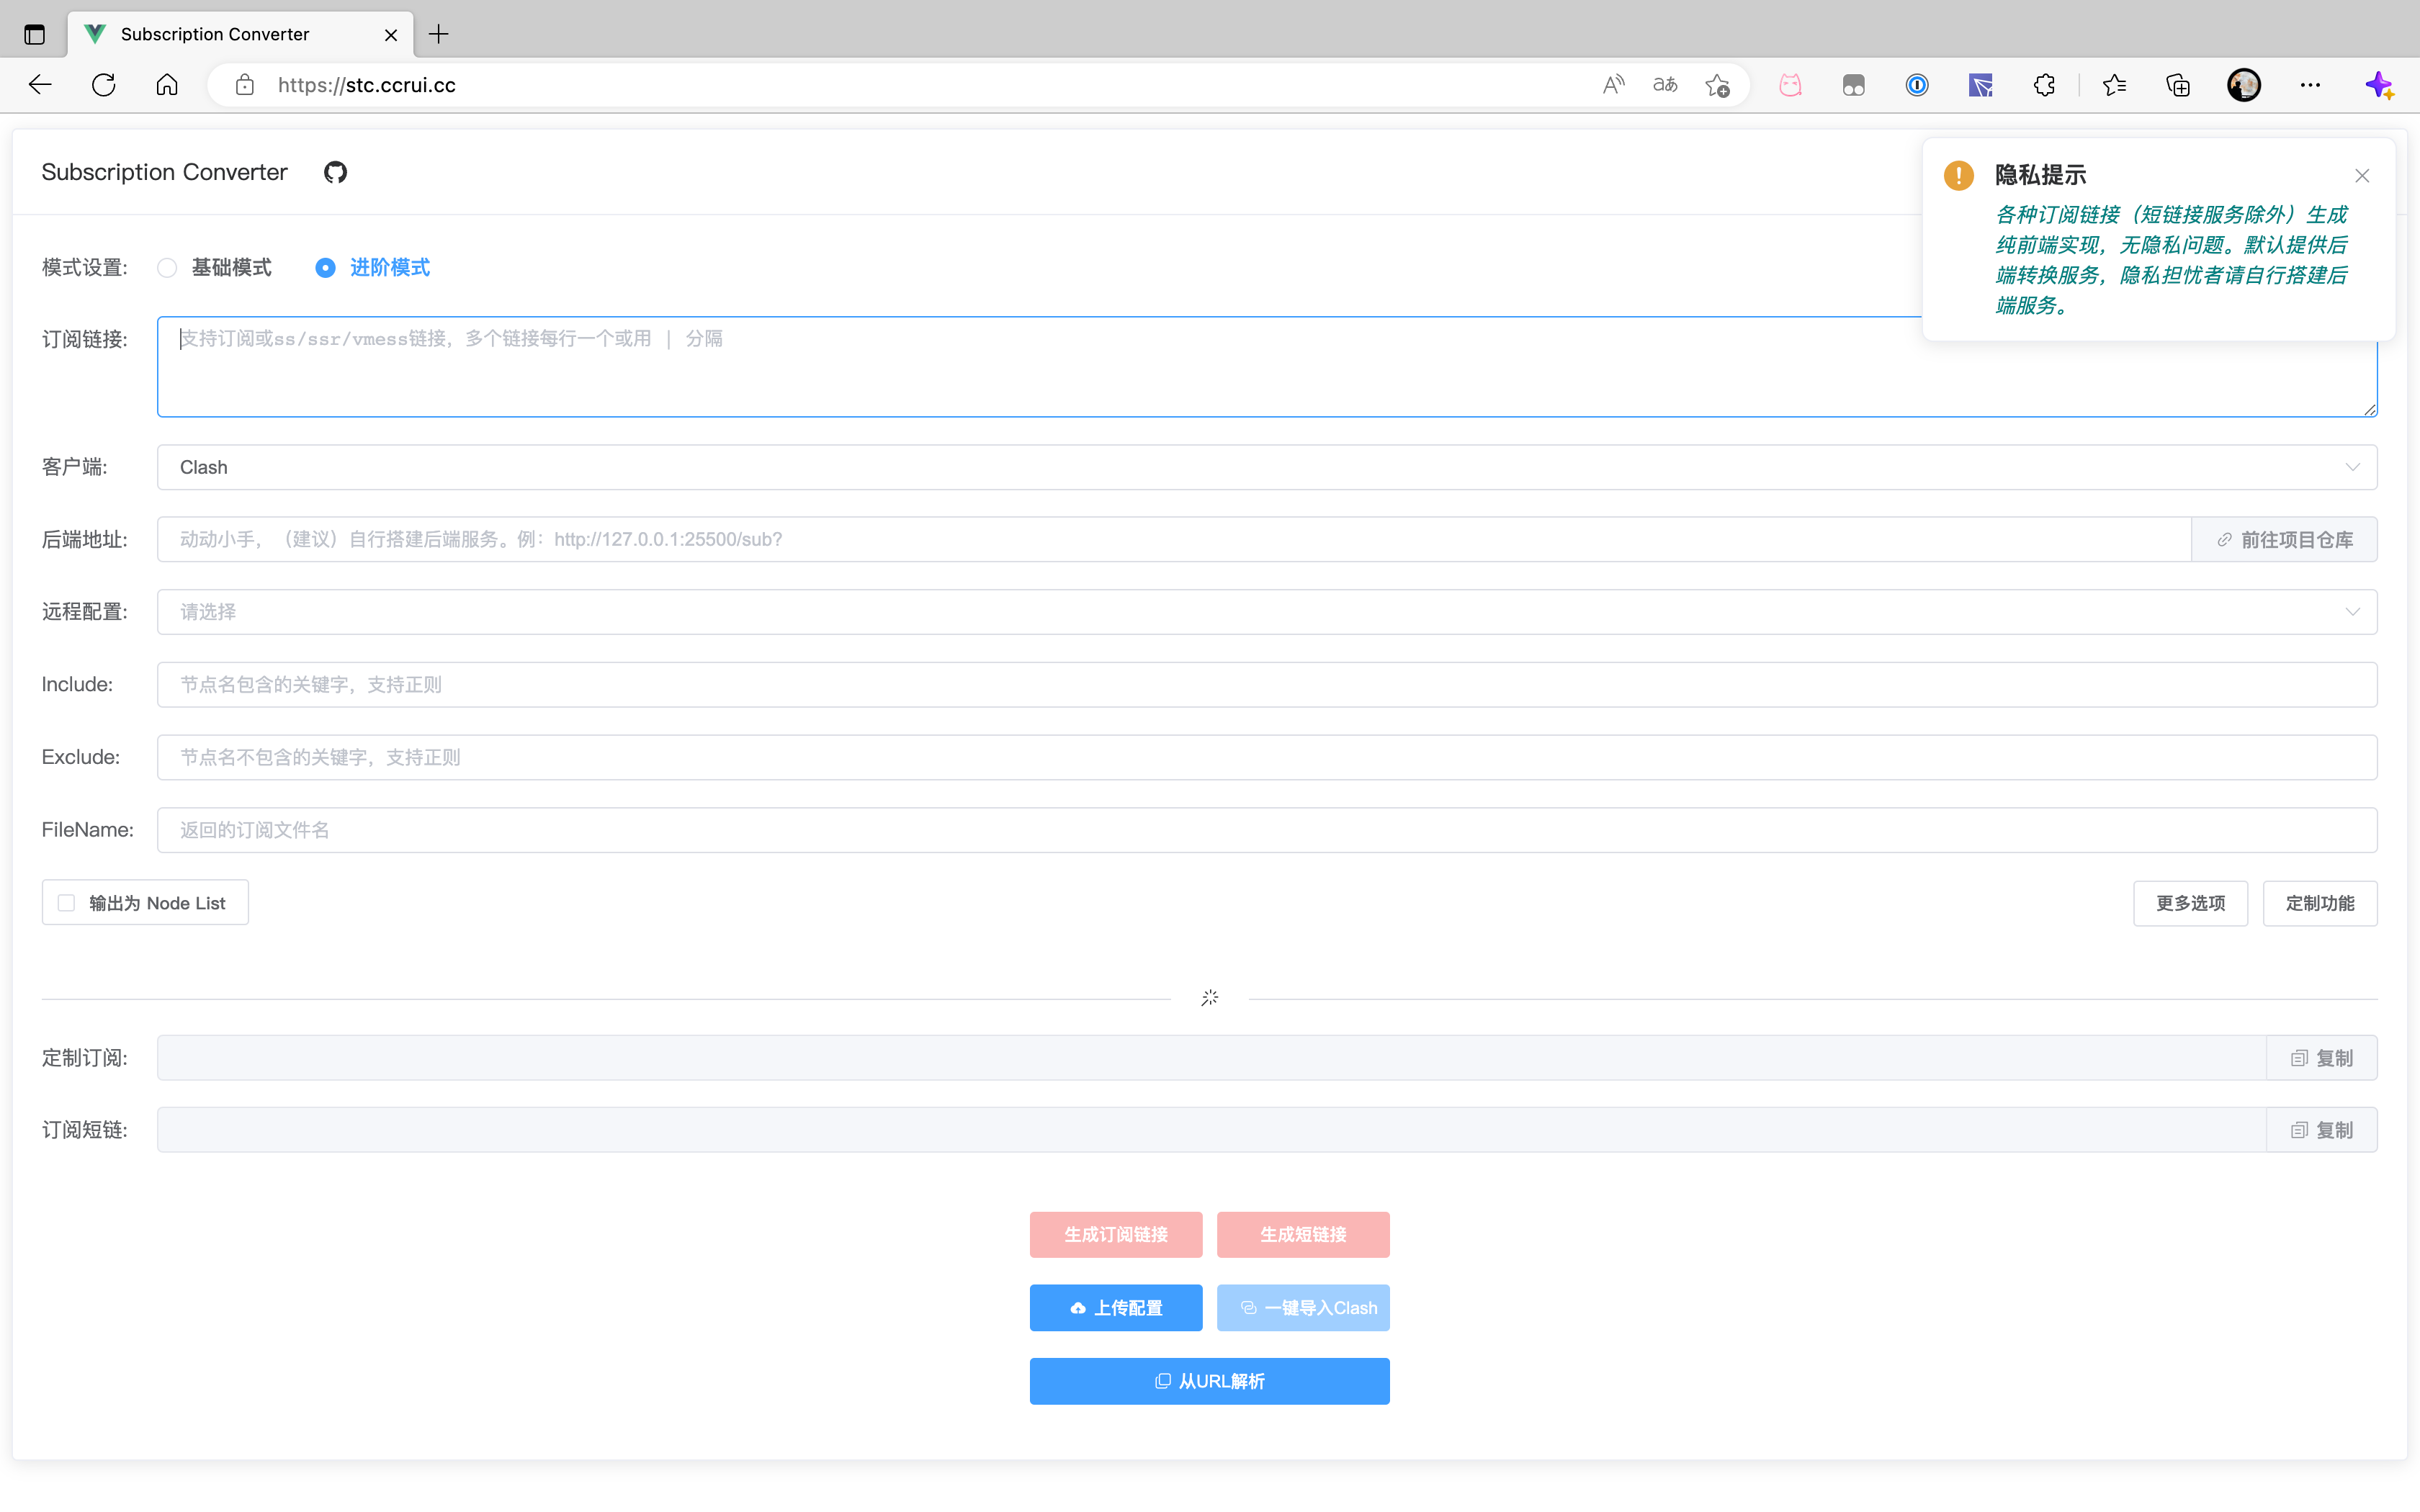
Task: Add this page to favorites
Action: [x=1717, y=85]
